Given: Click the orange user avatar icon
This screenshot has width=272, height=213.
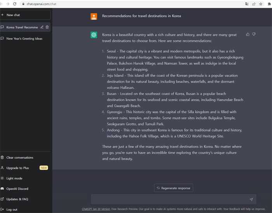Looking at the screenshot, I should click(x=94, y=16).
